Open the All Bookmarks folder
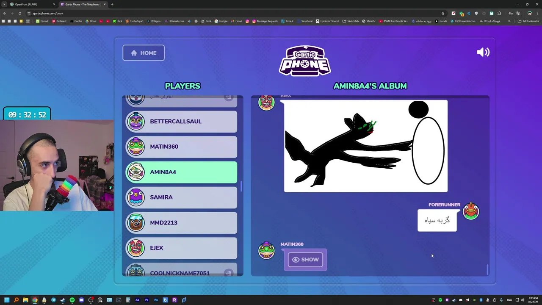542x305 pixels. click(528, 21)
